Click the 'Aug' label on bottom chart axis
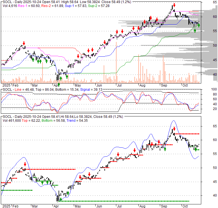Image resolution: width=218 pixels, height=208 pixels. [142, 206]
